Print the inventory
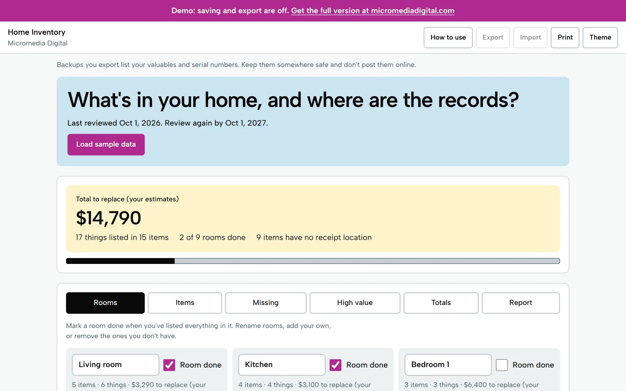 tap(565, 38)
